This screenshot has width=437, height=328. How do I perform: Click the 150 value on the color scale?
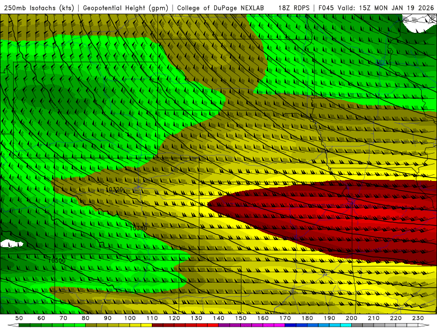point(241,318)
